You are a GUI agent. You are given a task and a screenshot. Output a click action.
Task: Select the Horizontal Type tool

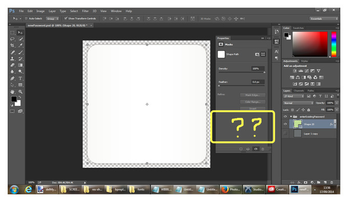click(20, 78)
